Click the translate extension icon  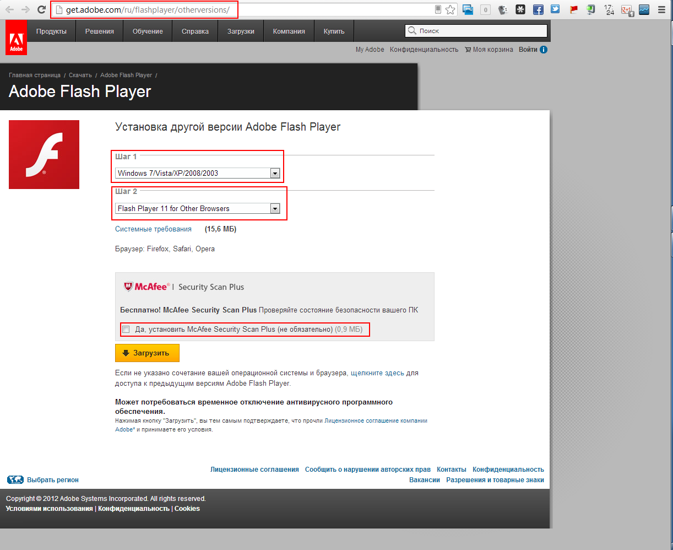pyautogui.click(x=503, y=9)
